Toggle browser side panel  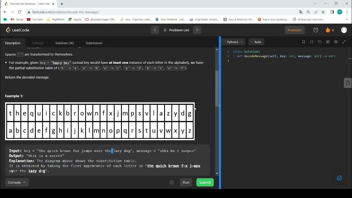click(x=332, y=12)
